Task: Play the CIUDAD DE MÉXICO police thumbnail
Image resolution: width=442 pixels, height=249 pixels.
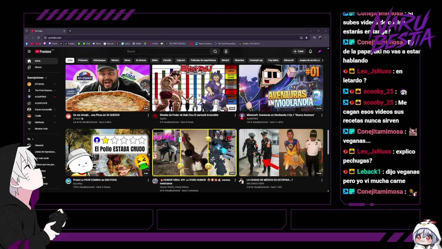Action: tap(281, 153)
